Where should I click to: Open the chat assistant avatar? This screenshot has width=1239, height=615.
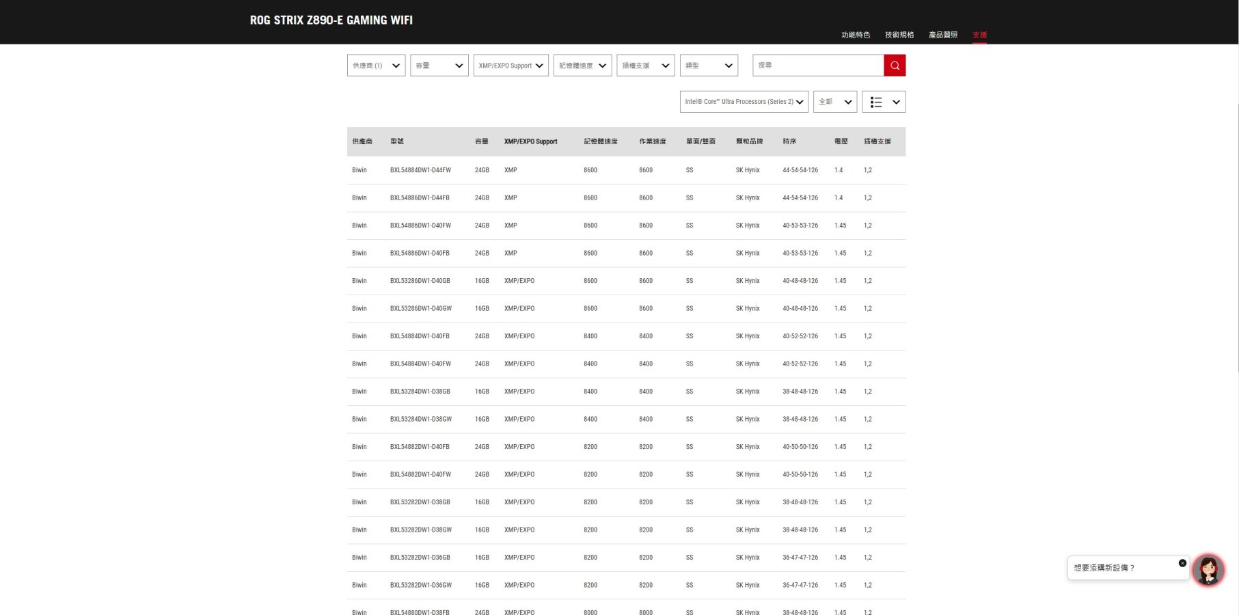tap(1208, 570)
